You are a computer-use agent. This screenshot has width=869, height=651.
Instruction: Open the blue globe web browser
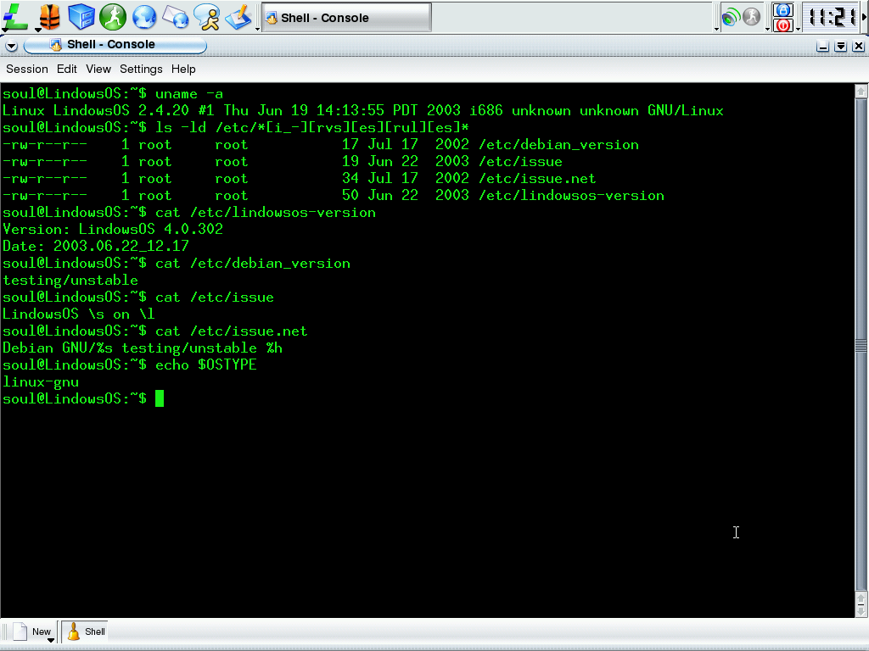[x=143, y=17]
